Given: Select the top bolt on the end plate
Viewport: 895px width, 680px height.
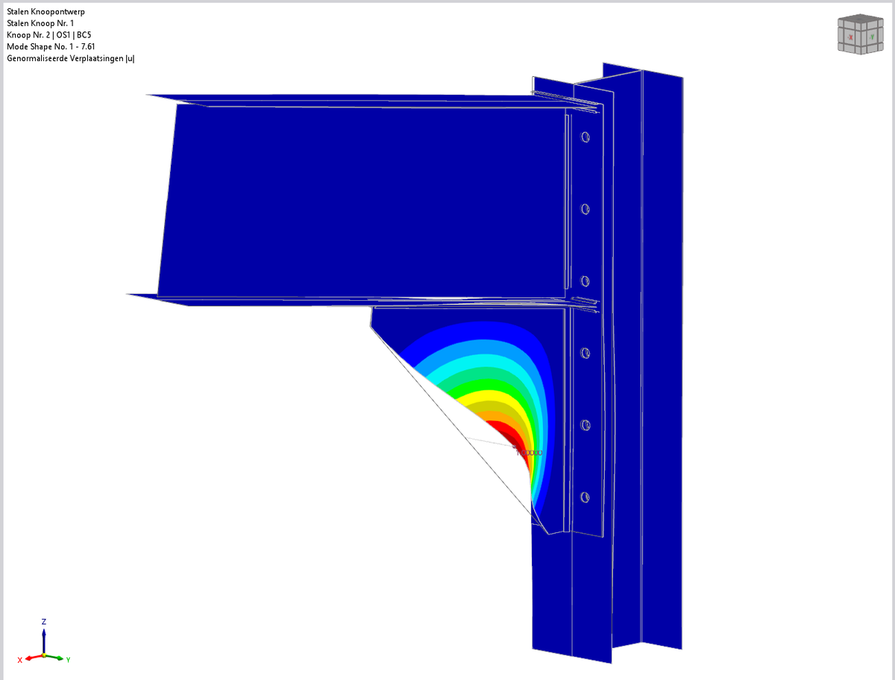Looking at the screenshot, I should point(585,137).
